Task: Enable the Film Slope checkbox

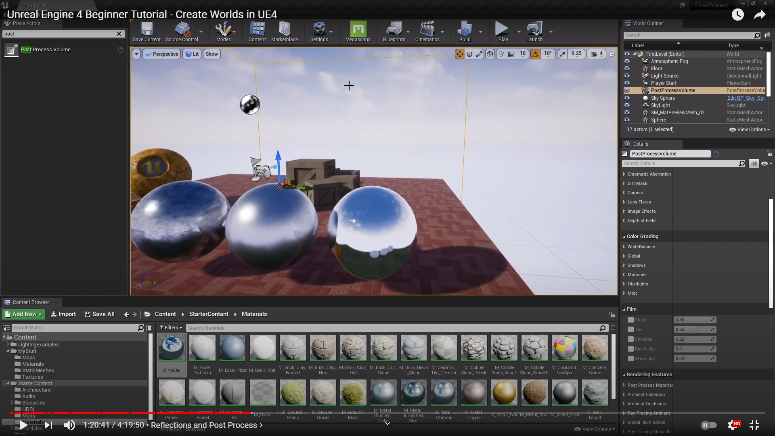Action: pos(631,320)
